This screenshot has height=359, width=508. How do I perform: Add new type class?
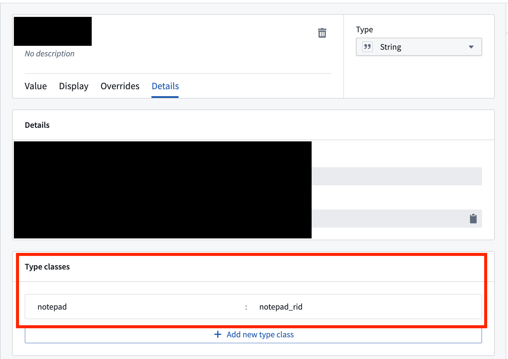[x=253, y=335]
